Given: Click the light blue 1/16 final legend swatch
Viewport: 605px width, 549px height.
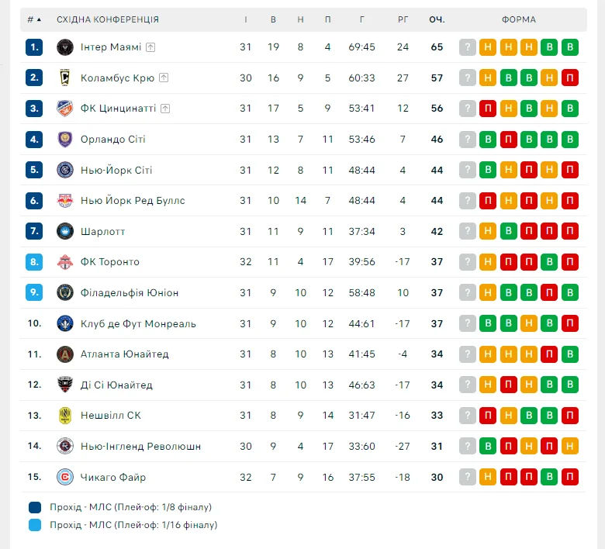Looking at the screenshot, I should tap(35, 525).
